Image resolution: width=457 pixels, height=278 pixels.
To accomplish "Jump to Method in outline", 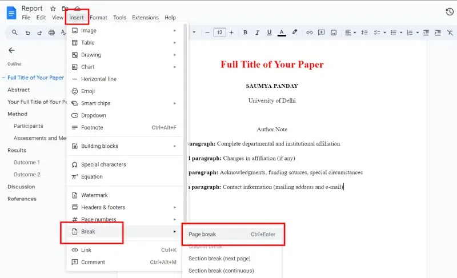I will pos(18,114).
